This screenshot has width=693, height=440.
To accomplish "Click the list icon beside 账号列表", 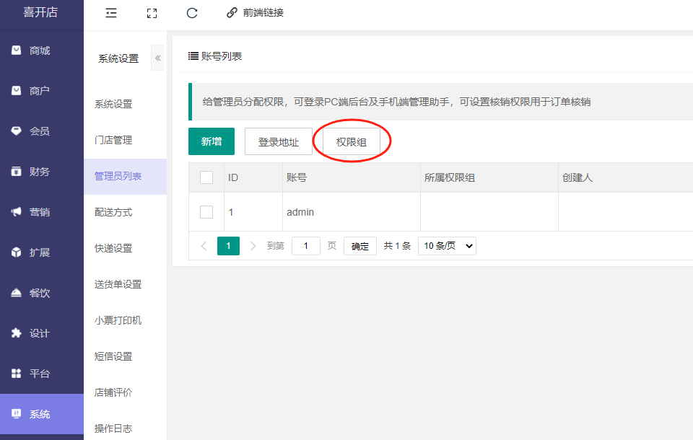I will [193, 56].
